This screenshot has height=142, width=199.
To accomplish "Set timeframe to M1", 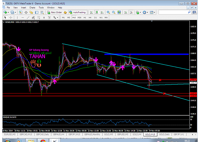I will (63, 17).
